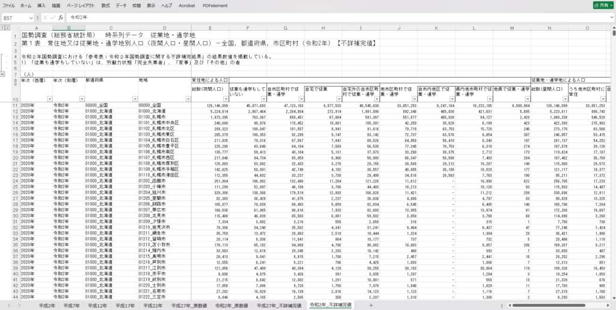This screenshot has height=310, width=616.
Task: Switch to 平成27年_原数値 sheet tab
Action: pos(189,305)
